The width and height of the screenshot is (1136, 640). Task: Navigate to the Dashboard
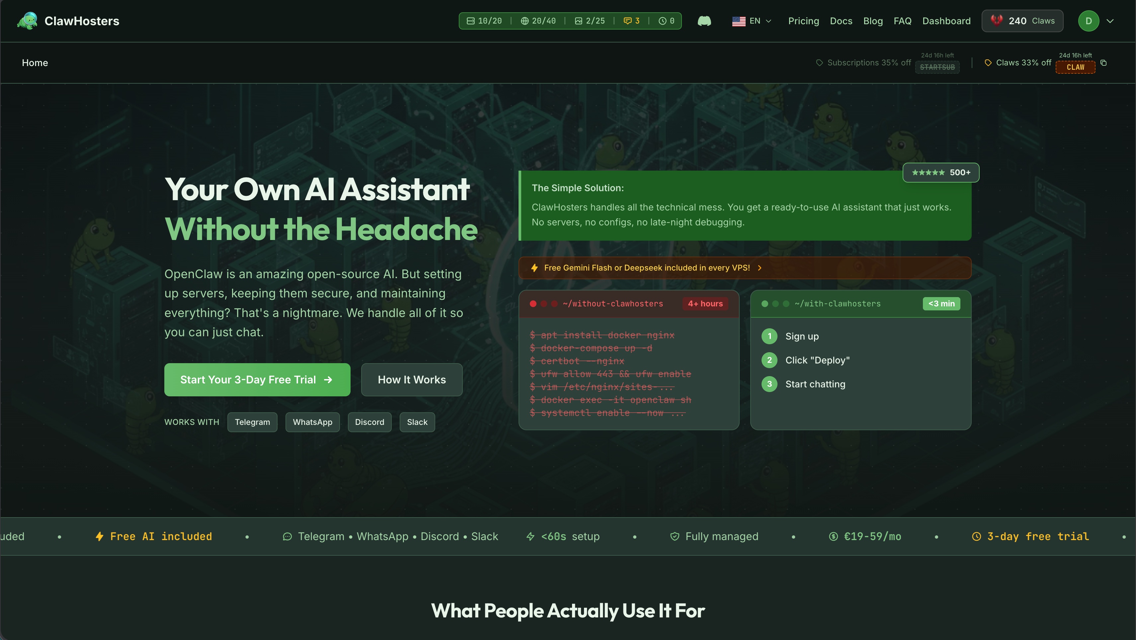(x=946, y=21)
